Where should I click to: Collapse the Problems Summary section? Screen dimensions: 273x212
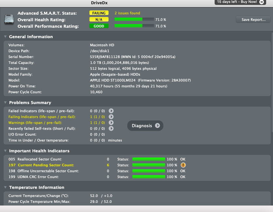(6, 102)
